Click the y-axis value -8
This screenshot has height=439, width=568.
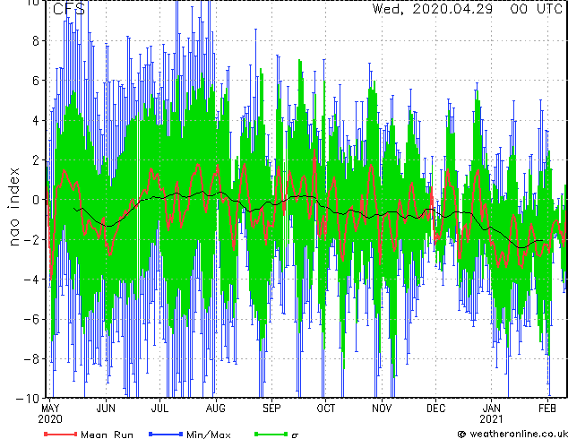(31, 359)
